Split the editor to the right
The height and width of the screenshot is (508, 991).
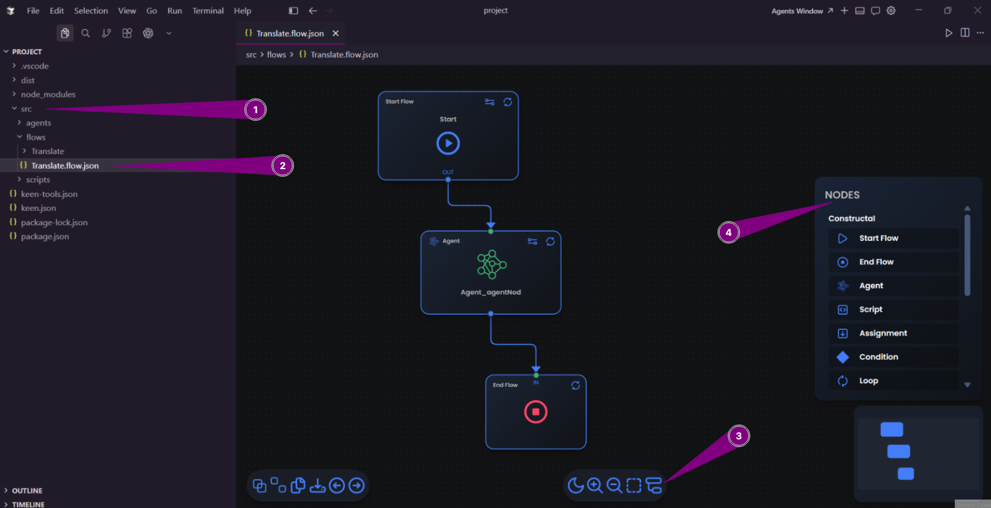tap(965, 33)
